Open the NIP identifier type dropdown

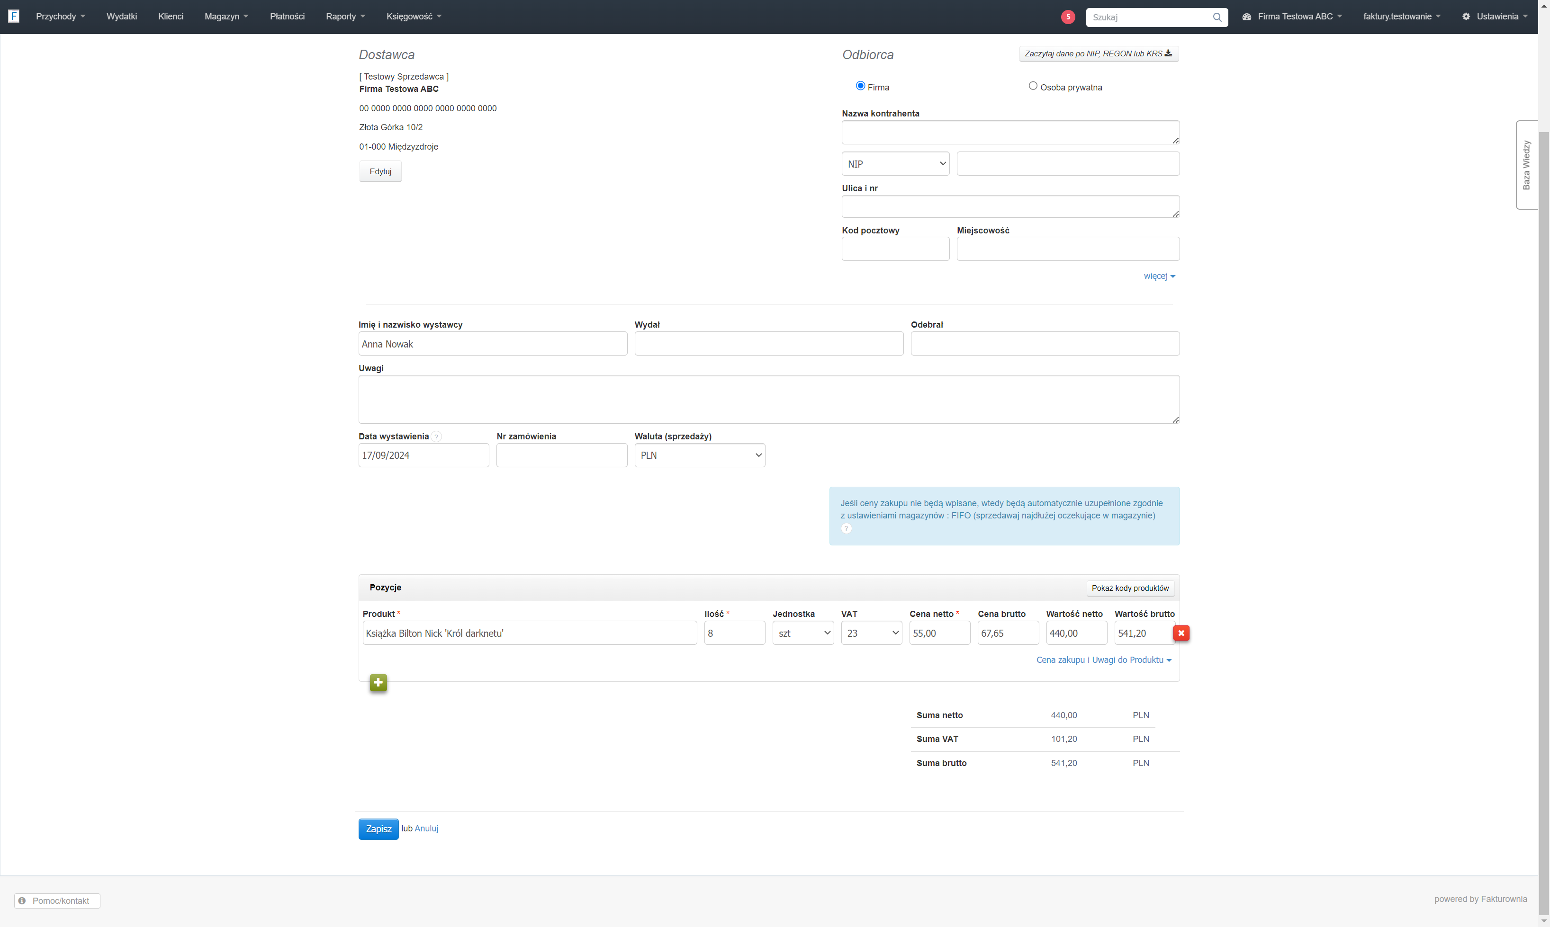(895, 164)
